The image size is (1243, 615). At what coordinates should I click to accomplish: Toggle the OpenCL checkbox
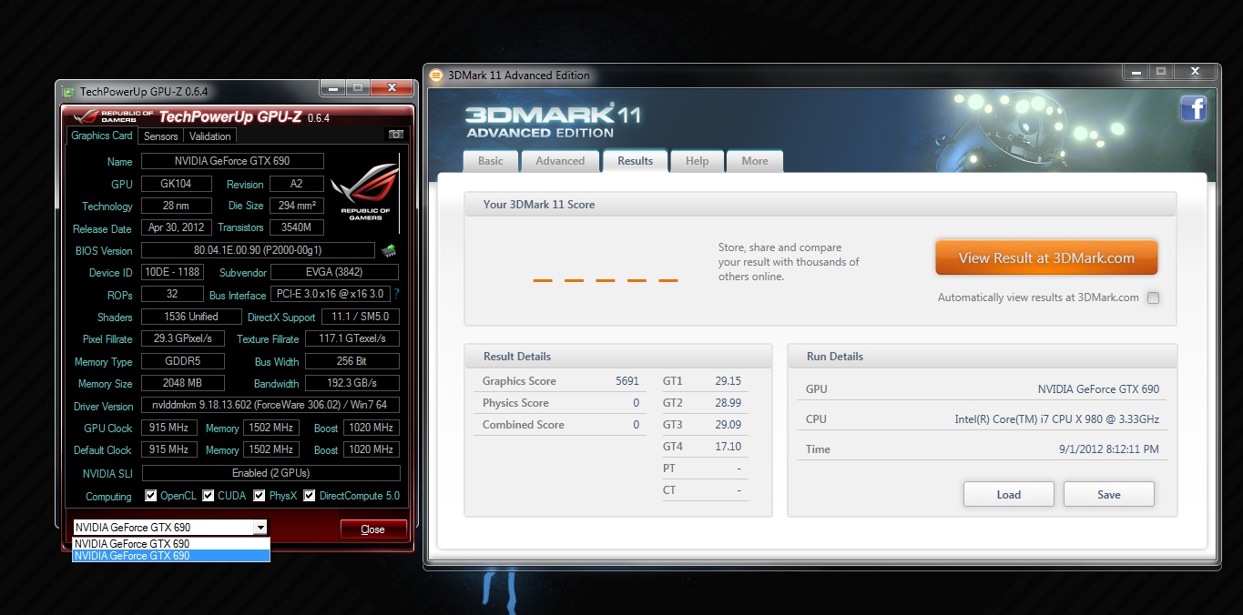(151, 496)
